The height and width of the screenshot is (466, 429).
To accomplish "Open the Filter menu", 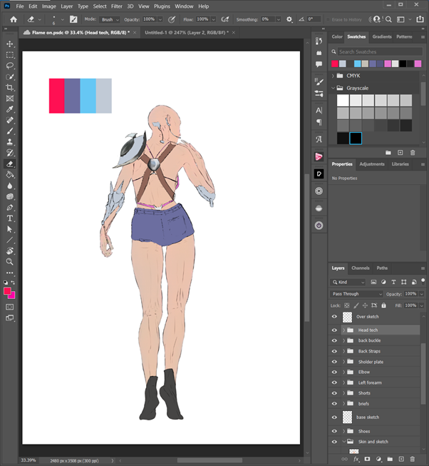I will [117, 6].
